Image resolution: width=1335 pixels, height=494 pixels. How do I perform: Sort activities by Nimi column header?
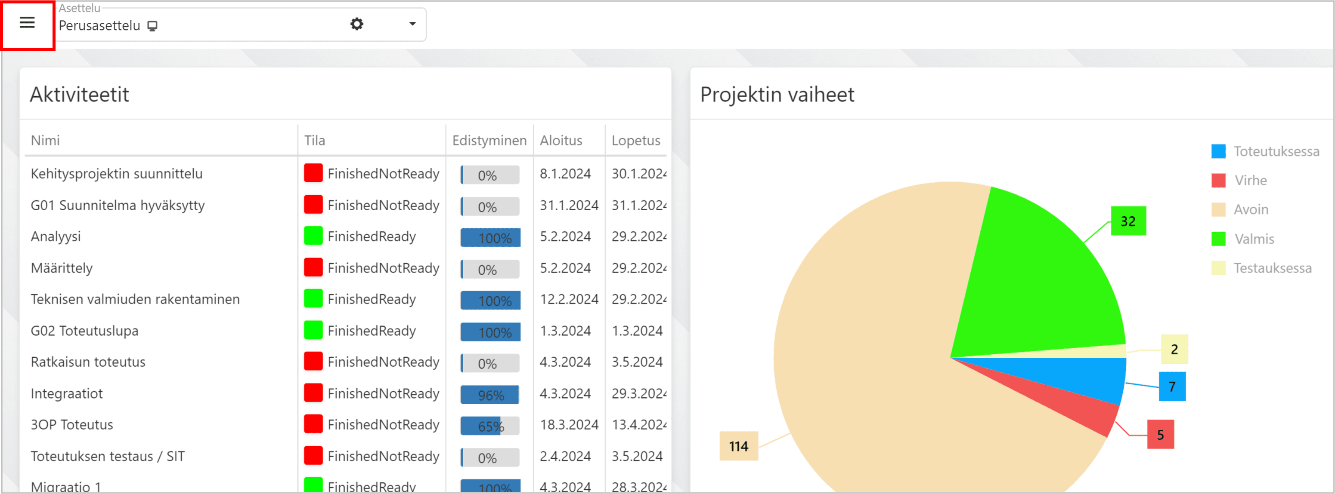(45, 140)
